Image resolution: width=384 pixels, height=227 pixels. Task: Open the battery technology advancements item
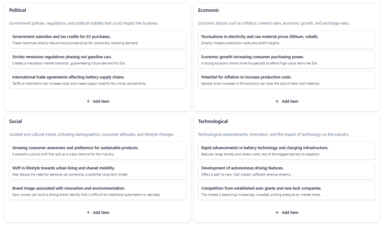point(286,150)
